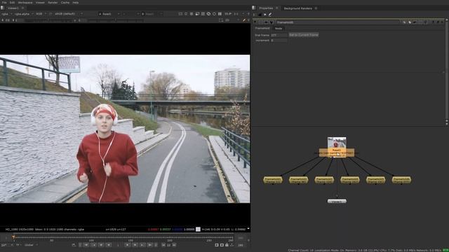
Task: Select the Viewer1 node in node graph
Action: coord(337,201)
